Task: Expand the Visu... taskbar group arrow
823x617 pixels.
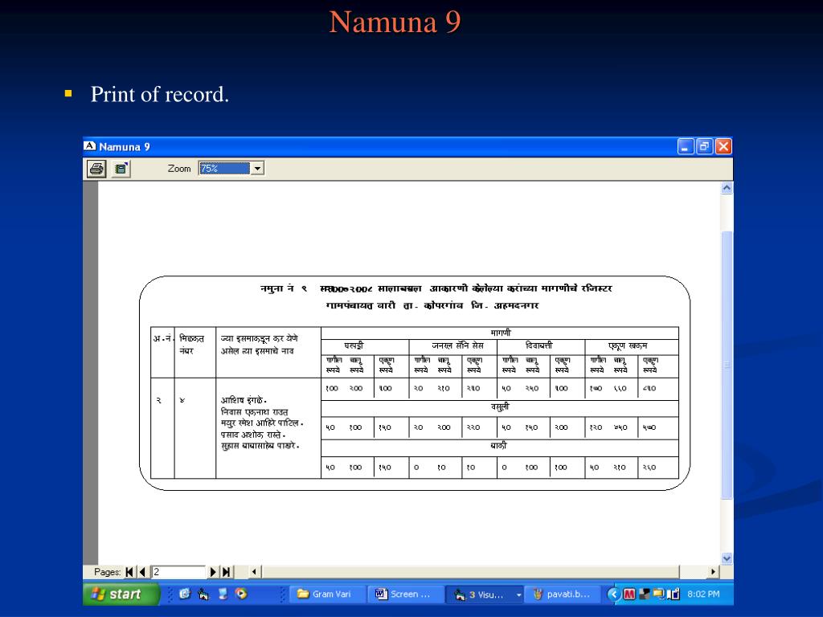Action: tap(518, 595)
